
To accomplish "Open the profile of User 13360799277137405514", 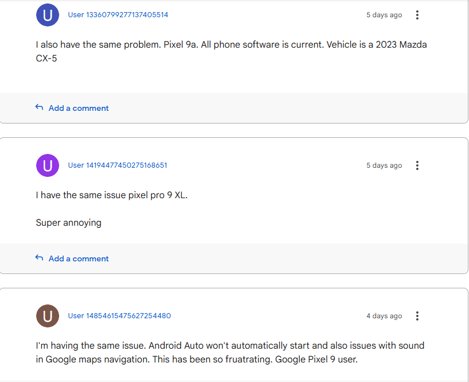I will click(x=117, y=15).
